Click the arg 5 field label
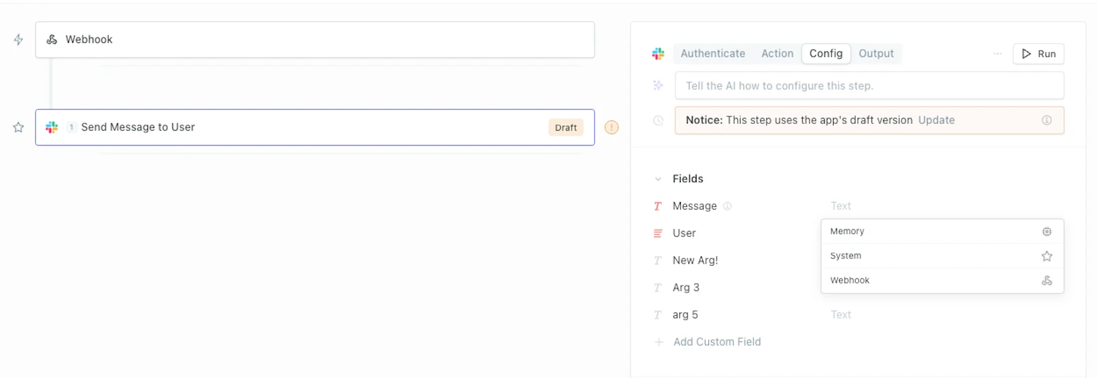The image size is (1097, 378). [x=685, y=315]
